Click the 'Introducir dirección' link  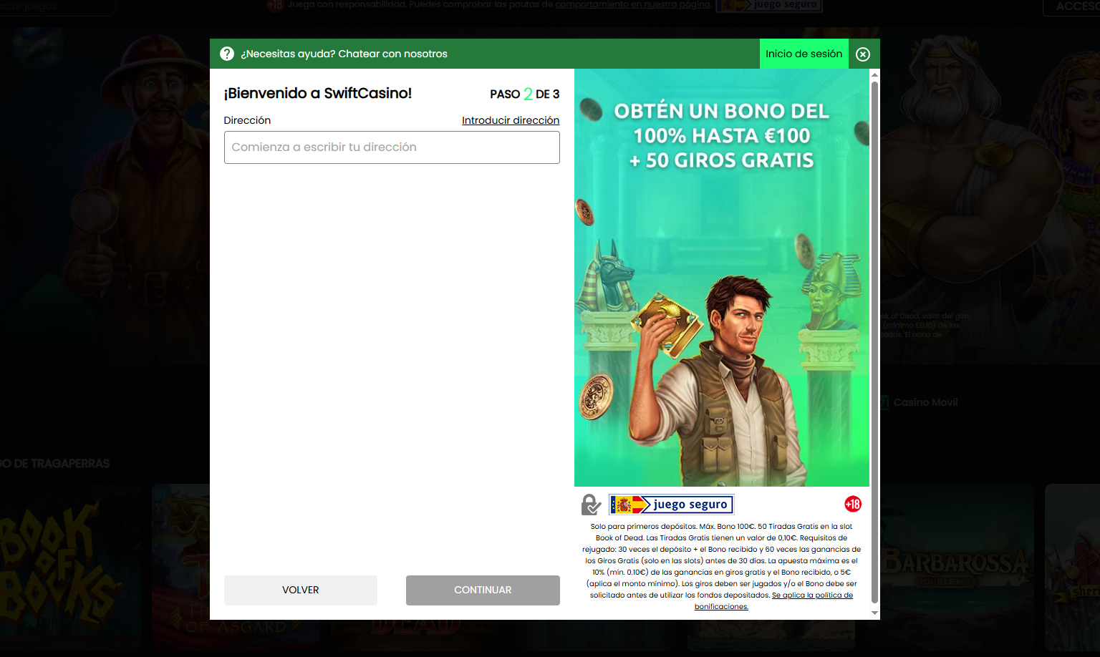[x=511, y=120]
